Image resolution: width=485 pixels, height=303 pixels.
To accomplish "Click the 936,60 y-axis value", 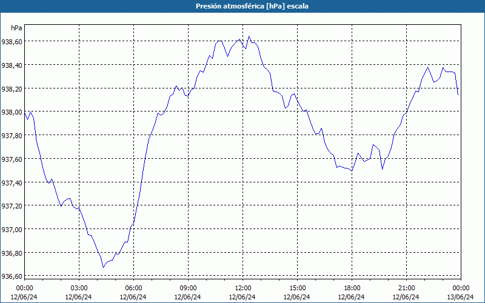I will point(12,276).
